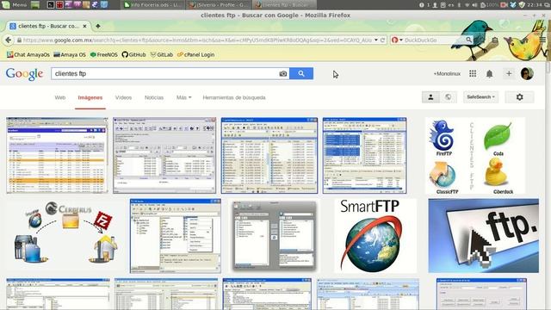
Task: Open the Google apps grid icon
Action: point(473,73)
